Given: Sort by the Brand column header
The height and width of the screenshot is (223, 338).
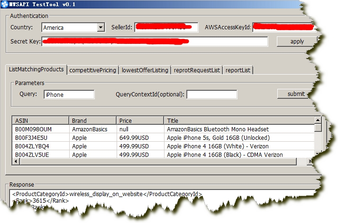Looking at the screenshot, I should click(x=93, y=120).
